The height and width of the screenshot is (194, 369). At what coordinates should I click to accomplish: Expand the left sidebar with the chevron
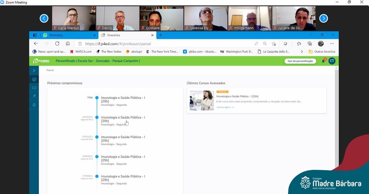pos(34,71)
